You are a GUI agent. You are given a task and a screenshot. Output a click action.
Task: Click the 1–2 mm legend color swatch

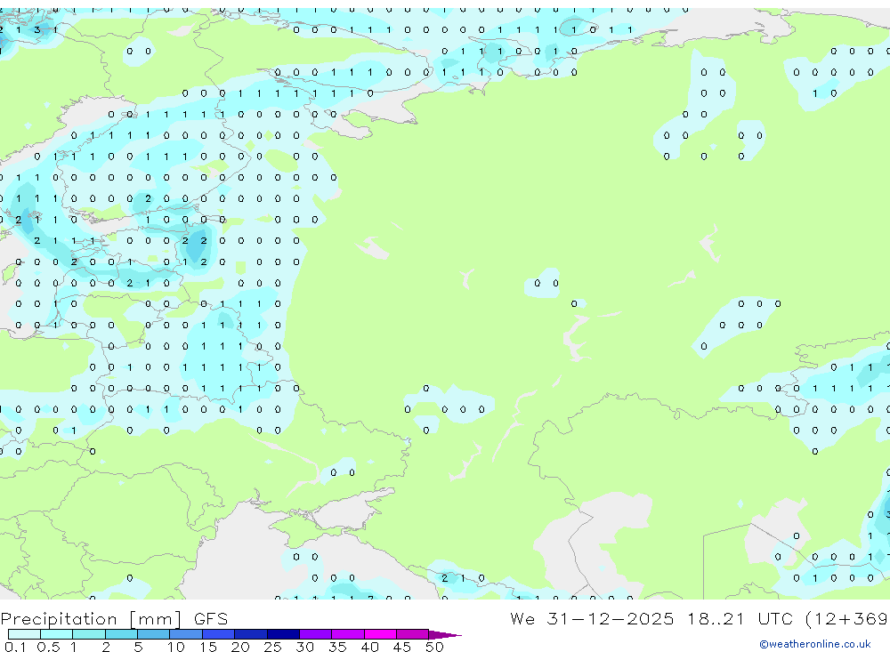pyautogui.click(x=89, y=634)
